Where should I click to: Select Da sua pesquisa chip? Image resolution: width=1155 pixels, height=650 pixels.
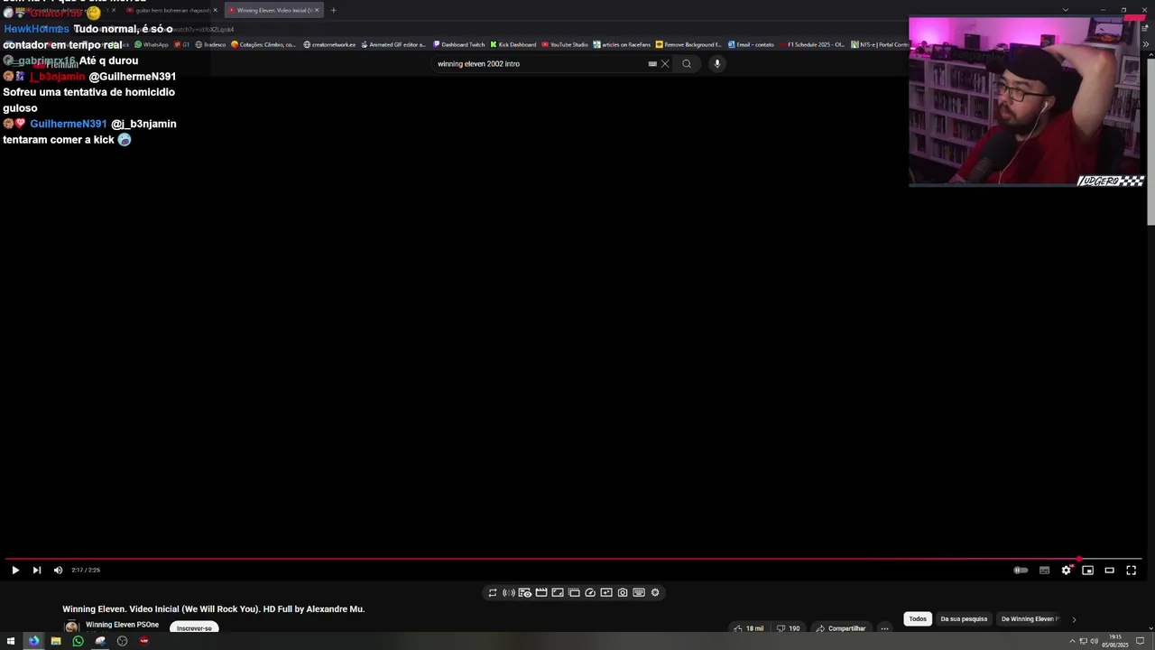964,619
